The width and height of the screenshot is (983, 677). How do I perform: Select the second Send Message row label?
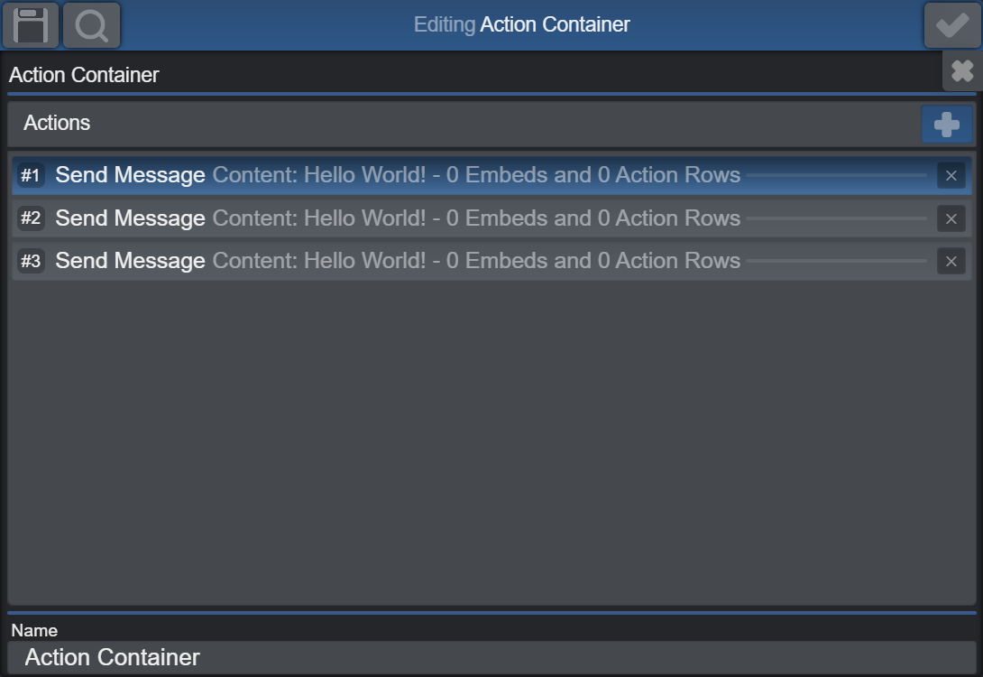(130, 218)
